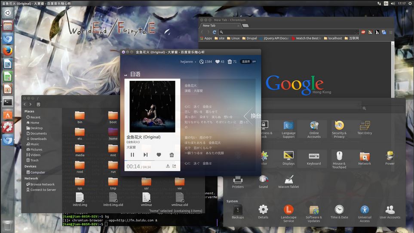Open the bin folder in file manager
This screenshot has height=233, width=414.
(x=80, y=117)
